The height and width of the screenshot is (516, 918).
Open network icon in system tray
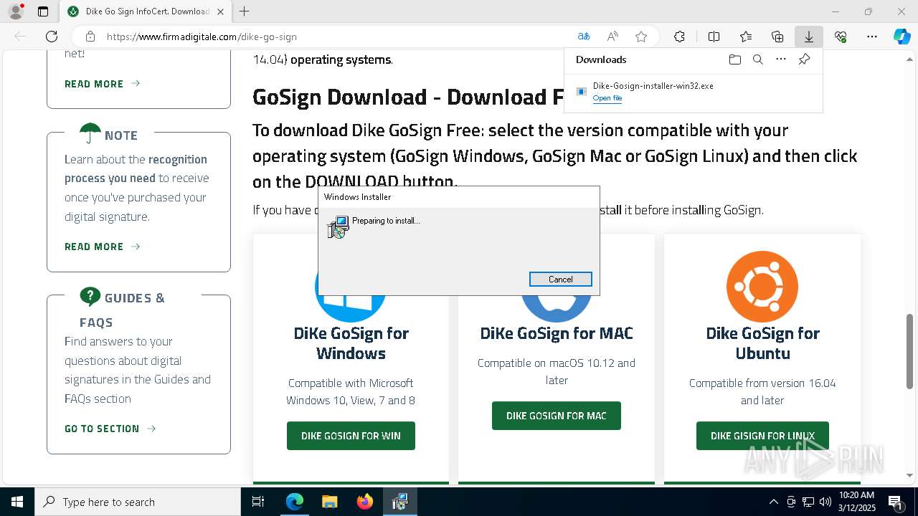tap(808, 502)
